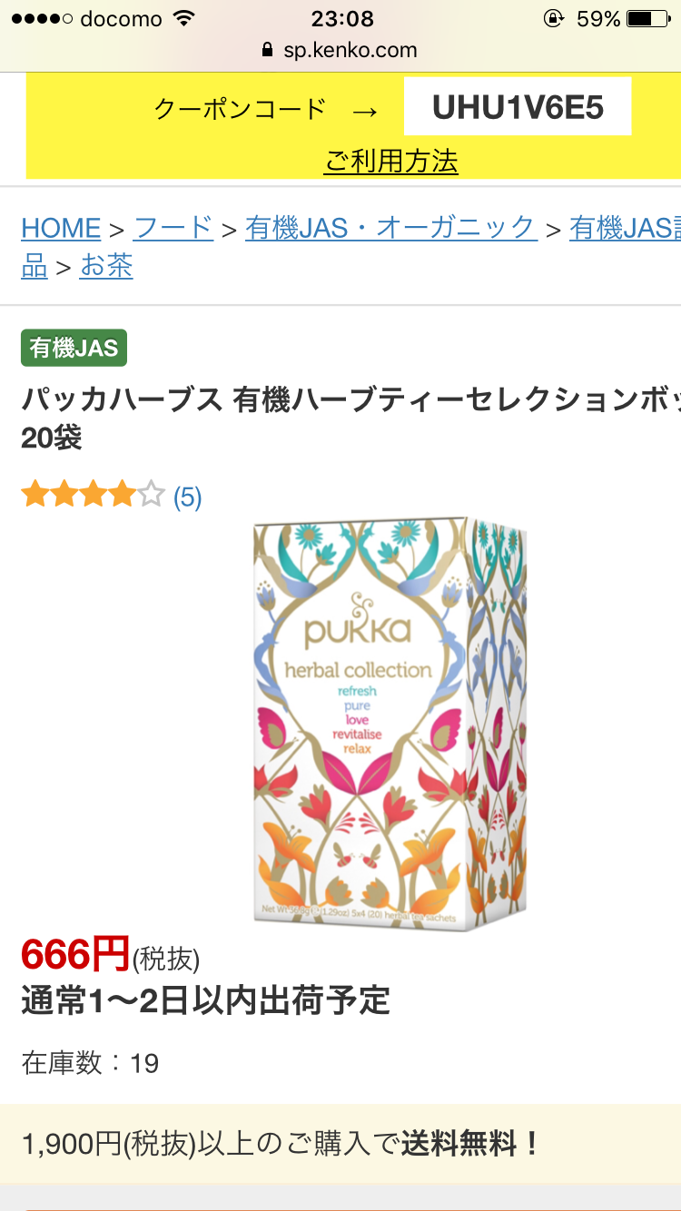Screen dimensions: 681x1211
Task: Tap the cellular signal dots indicator
Action: tap(42, 19)
